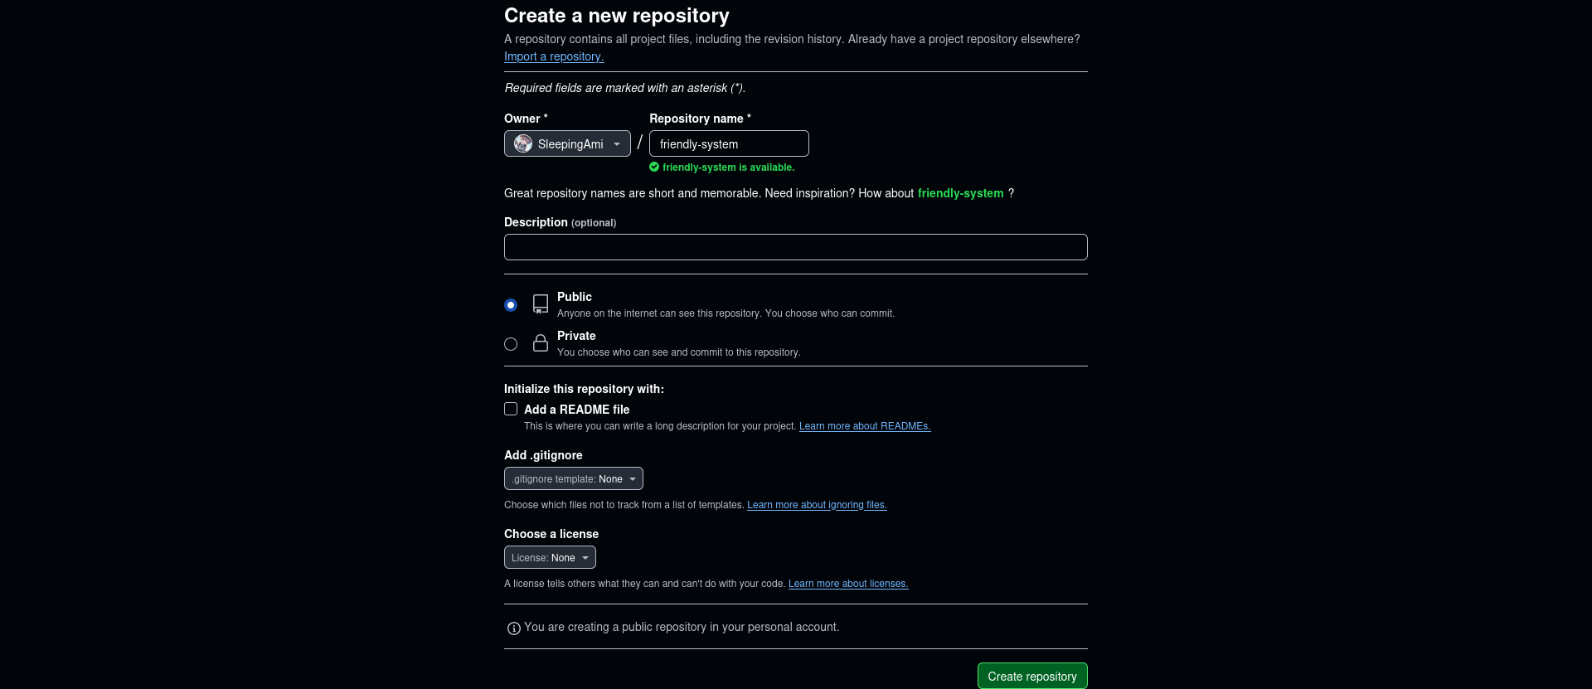Viewport: 1592px width, 689px height.
Task: Open Learn more about ignoring files link
Action: 817,505
